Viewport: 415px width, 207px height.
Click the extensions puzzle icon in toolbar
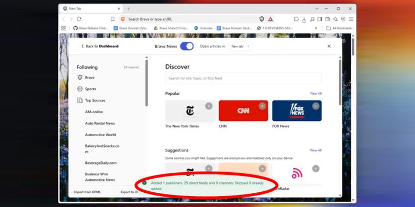coord(296,19)
